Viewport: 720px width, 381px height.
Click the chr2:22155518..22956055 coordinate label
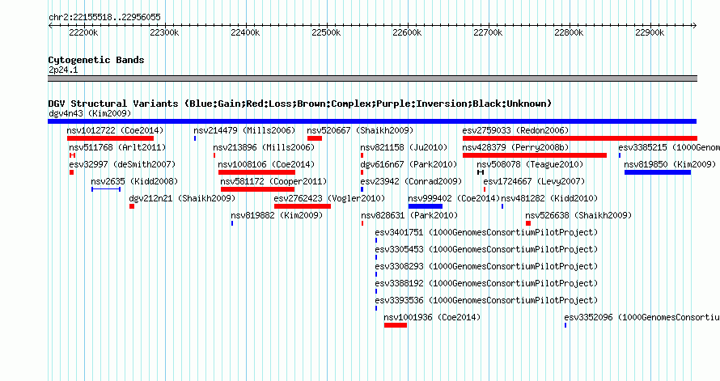pos(104,17)
